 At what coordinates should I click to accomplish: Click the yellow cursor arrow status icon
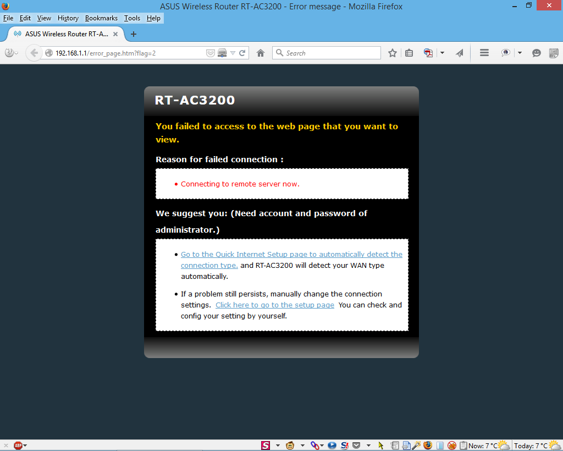click(381, 446)
